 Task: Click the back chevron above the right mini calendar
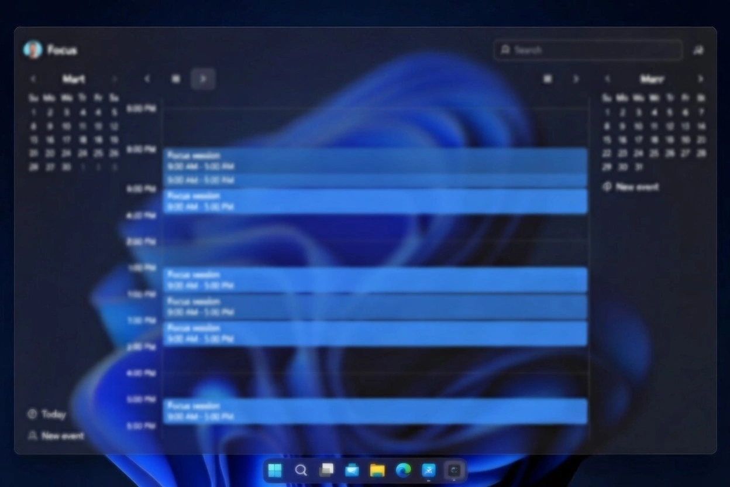[607, 78]
